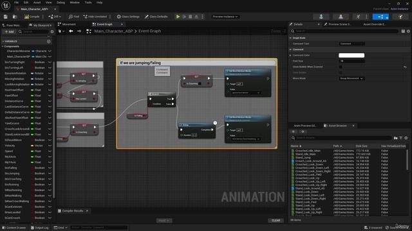Image resolution: width=412 pixels, height=231 pixels.
Task: Open the Move Mode dropdown
Action: (351, 78)
